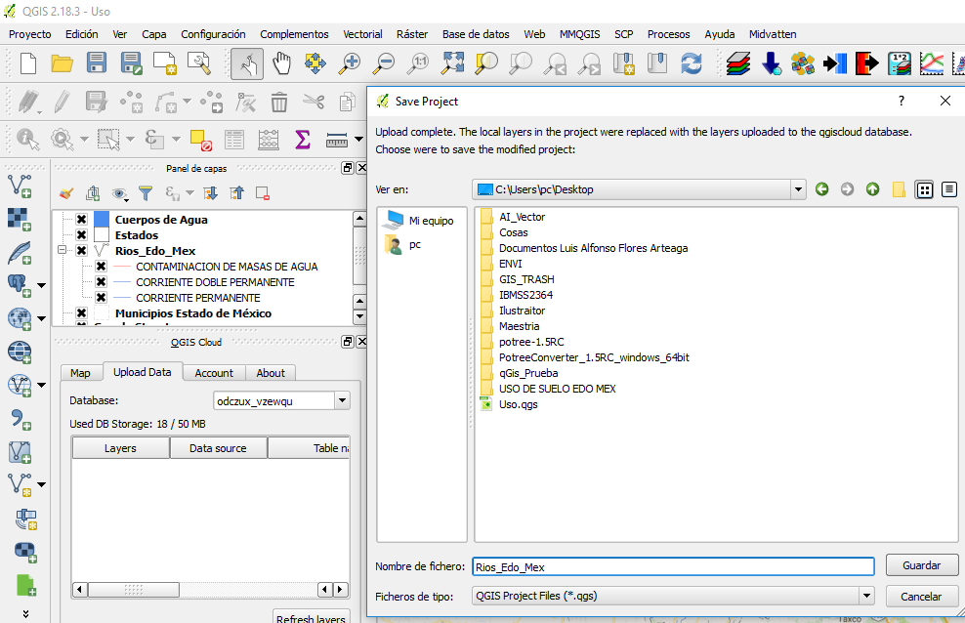
Task: Click the Zoom Full extent icon
Action: [452, 63]
